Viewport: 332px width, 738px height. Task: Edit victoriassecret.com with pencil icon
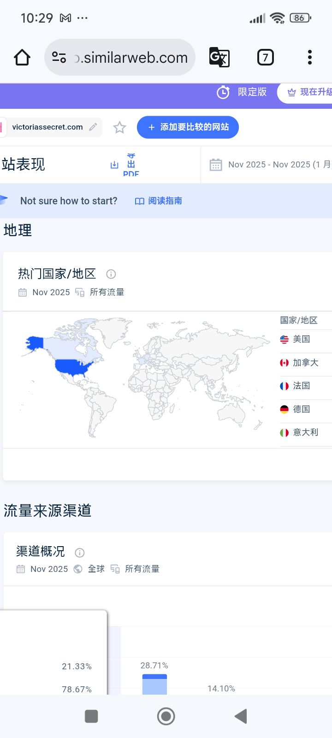coord(93,127)
